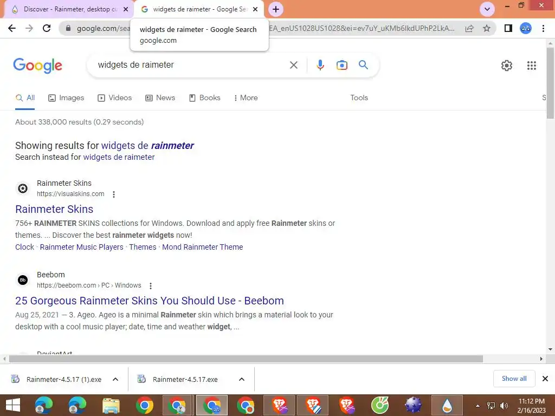Search instead for widgets de raimeter
This screenshot has height=416, width=555.
[x=119, y=157]
